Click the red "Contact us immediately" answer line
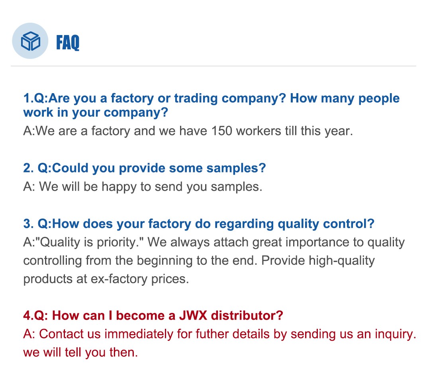 click(219, 334)
